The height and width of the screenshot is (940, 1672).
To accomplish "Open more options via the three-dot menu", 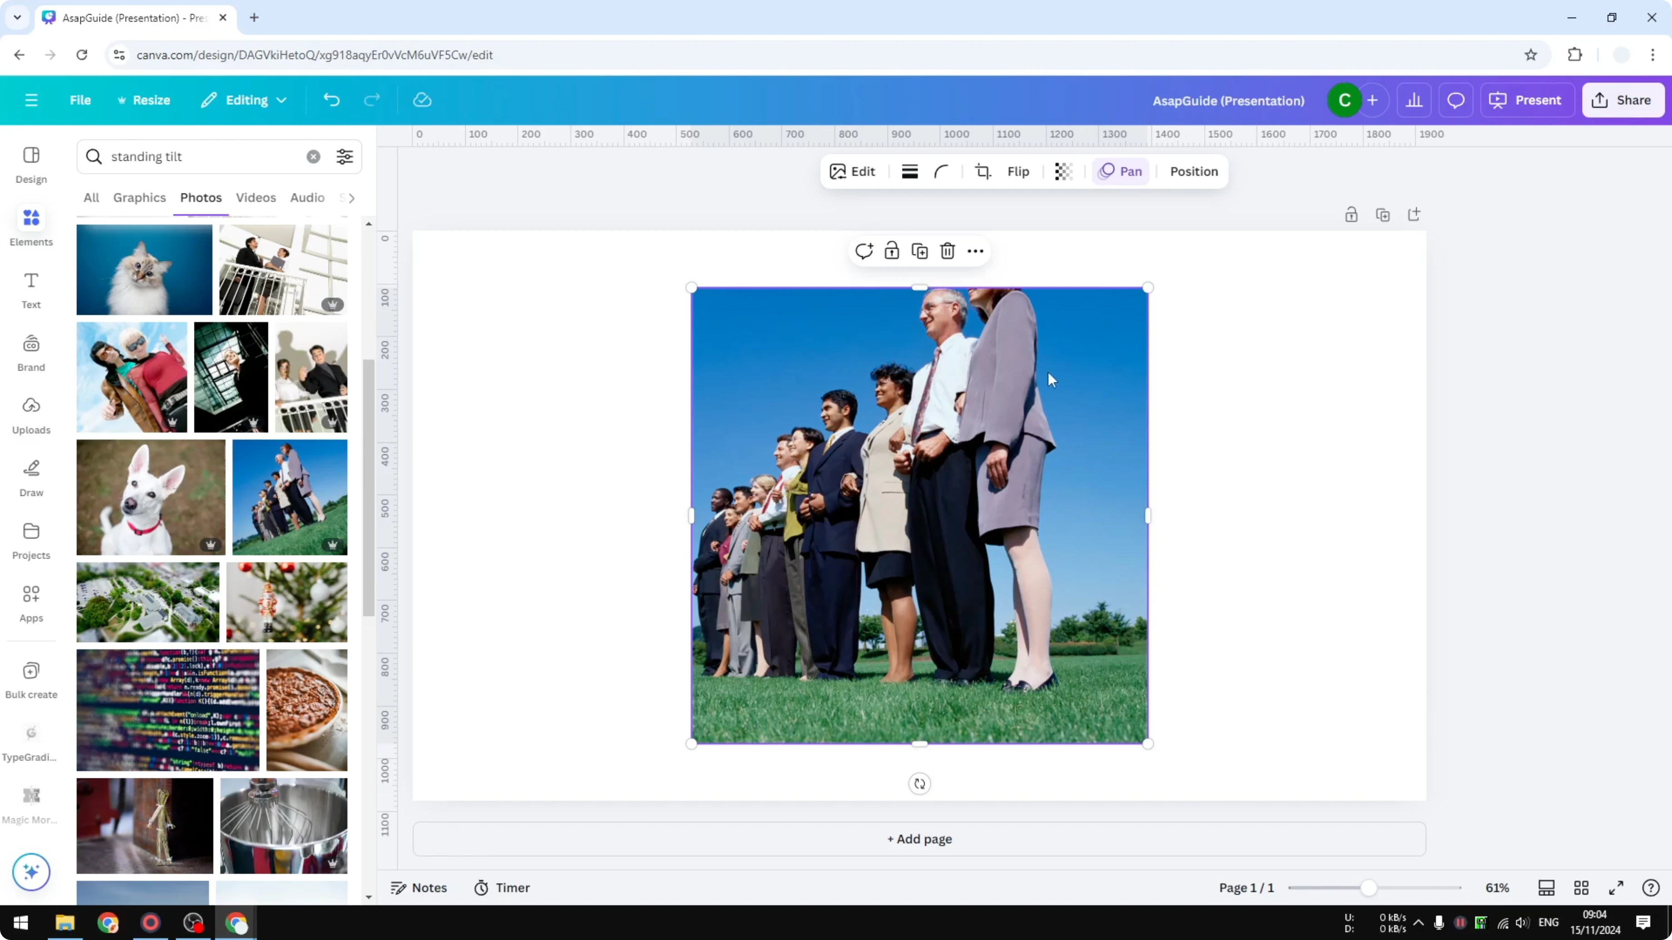I will [975, 250].
